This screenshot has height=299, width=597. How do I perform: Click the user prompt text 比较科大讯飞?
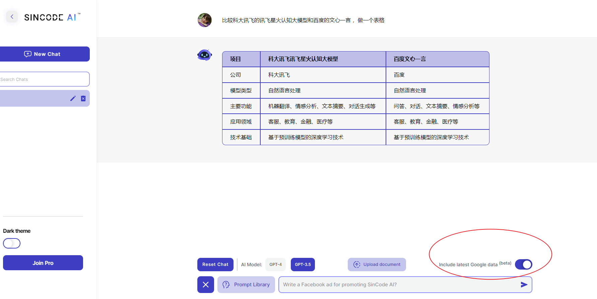point(303,20)
